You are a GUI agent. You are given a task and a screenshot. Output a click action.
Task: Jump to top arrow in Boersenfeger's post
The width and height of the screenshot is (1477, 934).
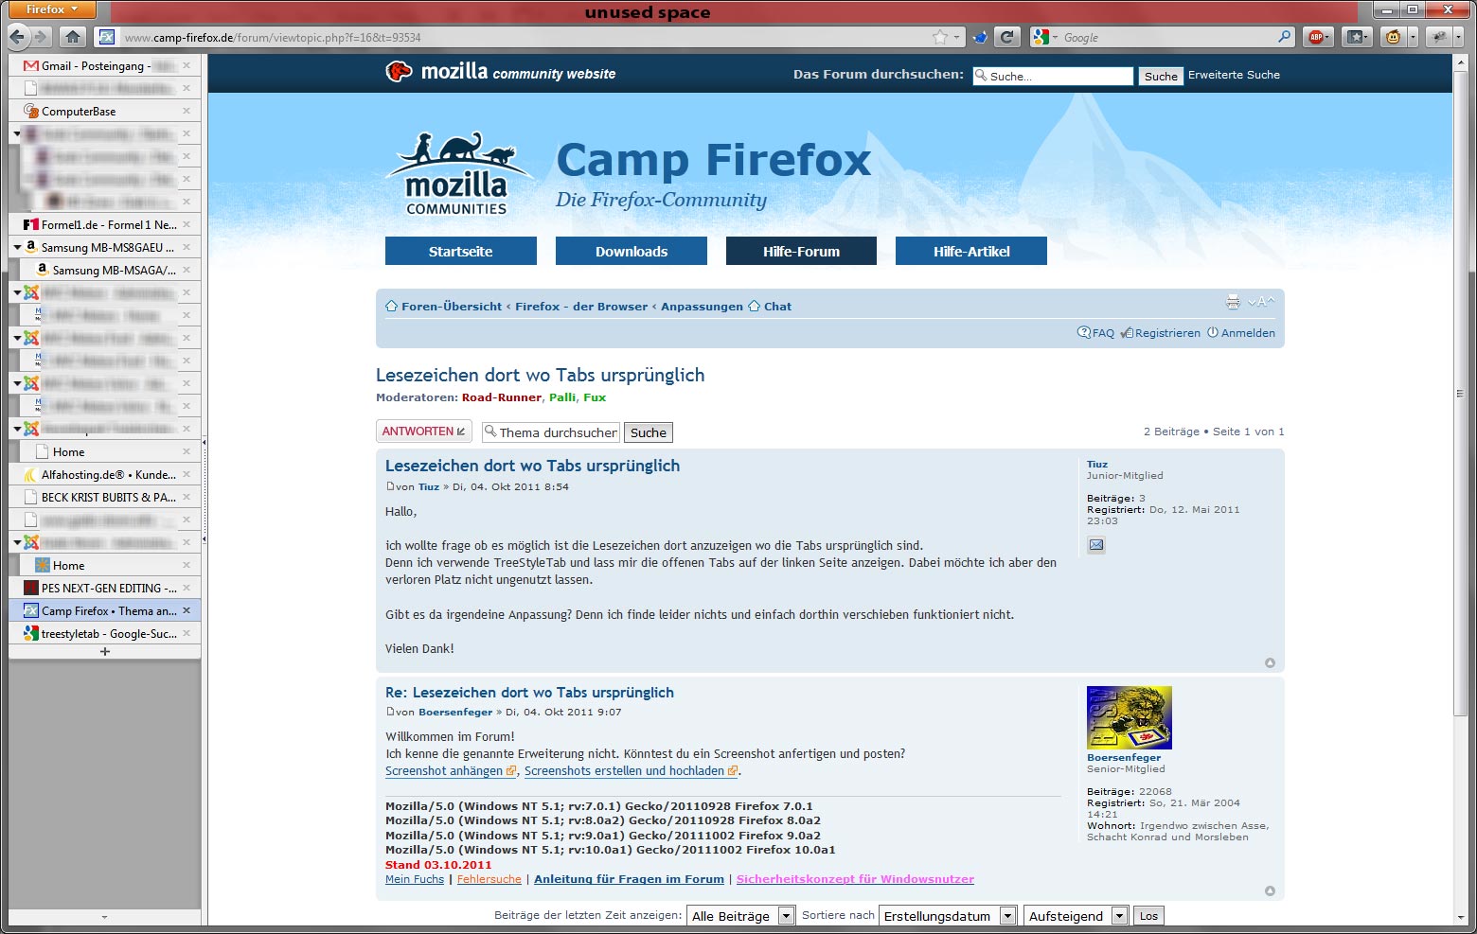1270,890
